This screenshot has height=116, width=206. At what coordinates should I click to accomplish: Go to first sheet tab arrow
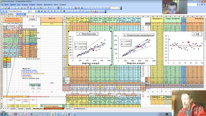pyautogui.click(x=1, y=109)
